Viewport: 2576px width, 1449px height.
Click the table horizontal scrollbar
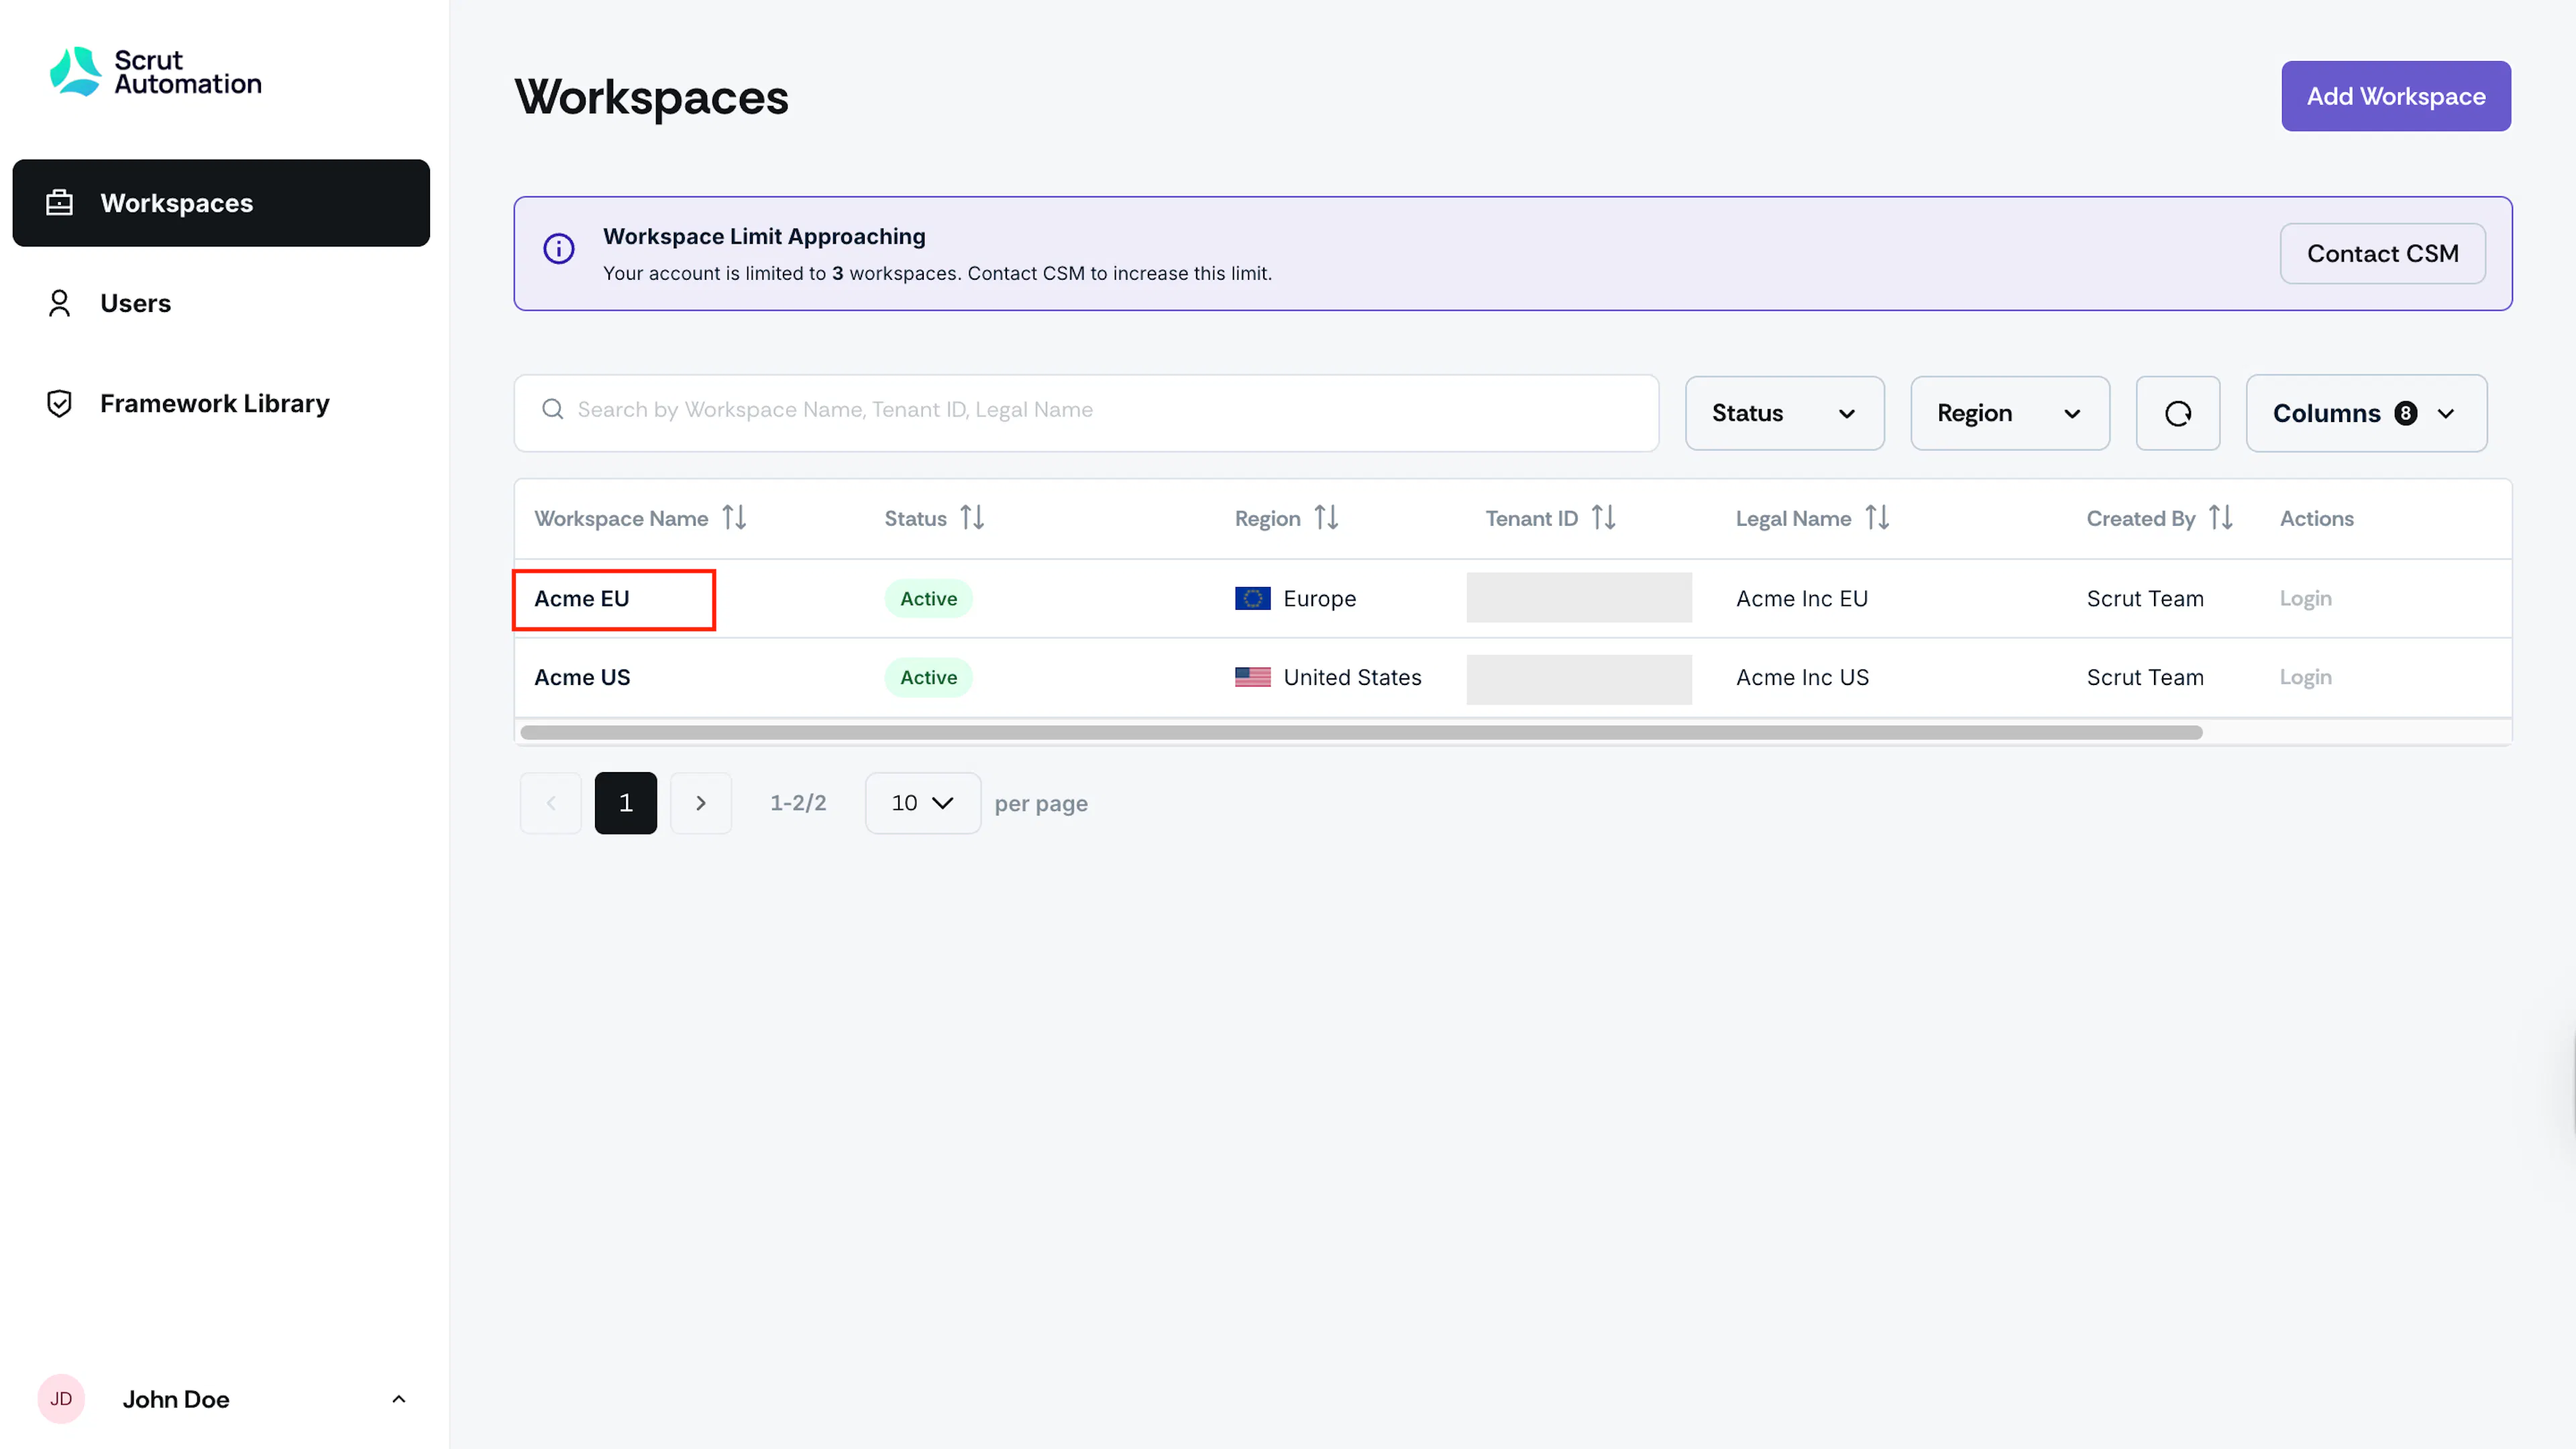1361,733
